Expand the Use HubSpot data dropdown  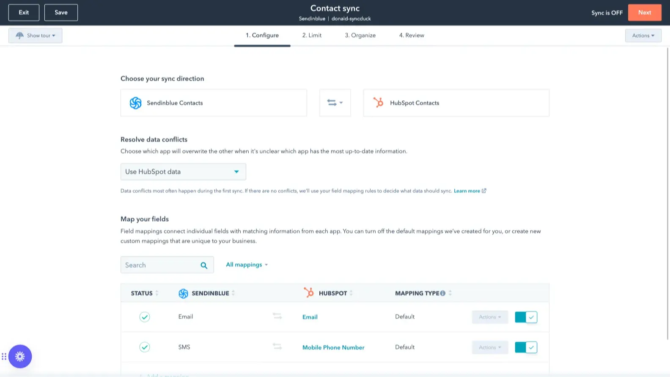point(183,172)
